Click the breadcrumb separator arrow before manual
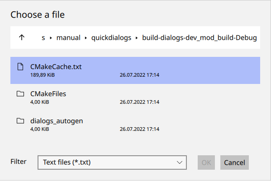 tap(51, 38)
